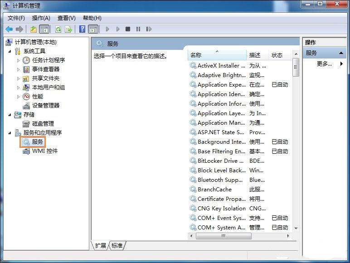
Task: Click the scroll down arrow of services list
Action: coord(296,228)
